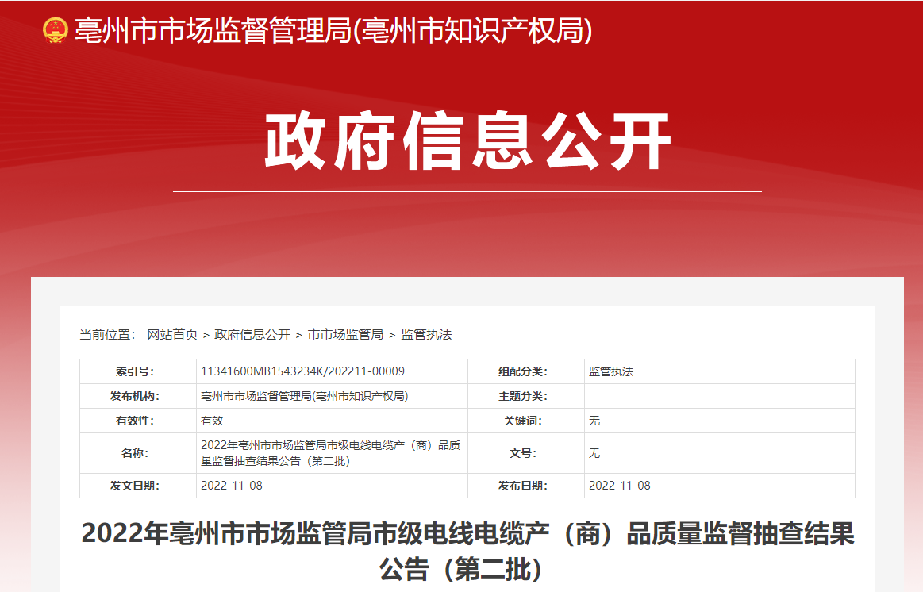923x592 pixels.
Task: Click the index number 11341600MB1543234K/202211-00009
Action: pos(303,371)
